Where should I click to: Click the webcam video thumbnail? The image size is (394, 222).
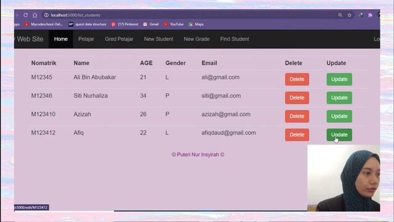coord(344,178)
